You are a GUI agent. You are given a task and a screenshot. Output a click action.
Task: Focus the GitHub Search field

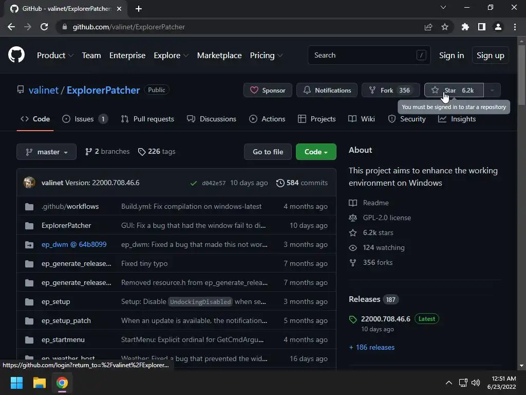[x=369, y=55]
